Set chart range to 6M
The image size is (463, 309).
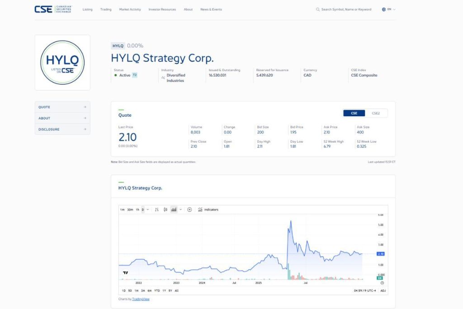tap(149, 291)
